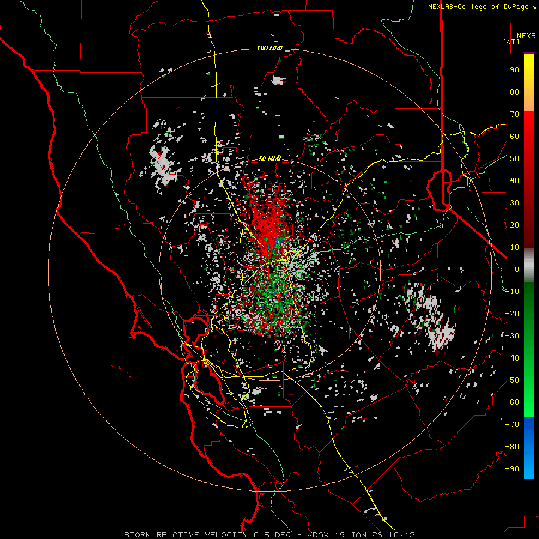This screenshot has height=539, width=539.
Task: Click the positive 20 scale value
Action: tap(514, 225)
